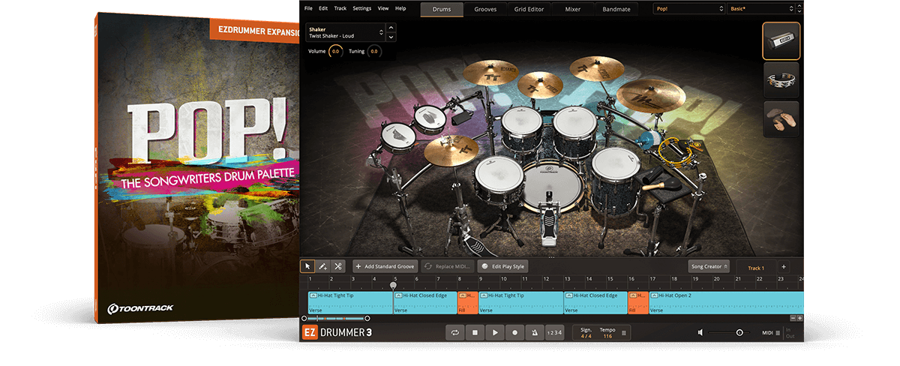Click the Edit Play Style button
This screenshot has height=366, width=900.
503,266
